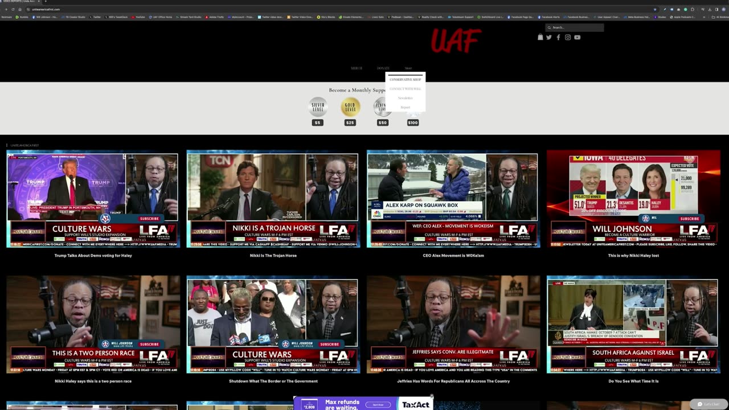
Task: Open the DONATE navigation item
Action: point(383,68)
